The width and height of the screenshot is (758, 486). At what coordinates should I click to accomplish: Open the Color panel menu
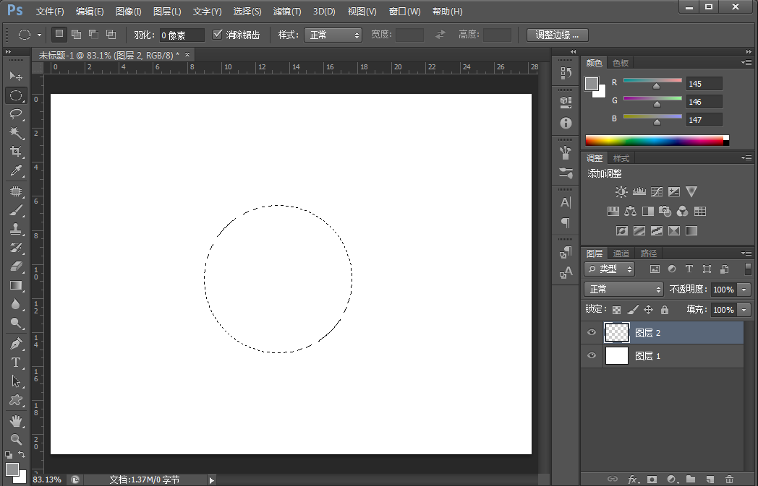pyautogui.click(x=746, y=62)
